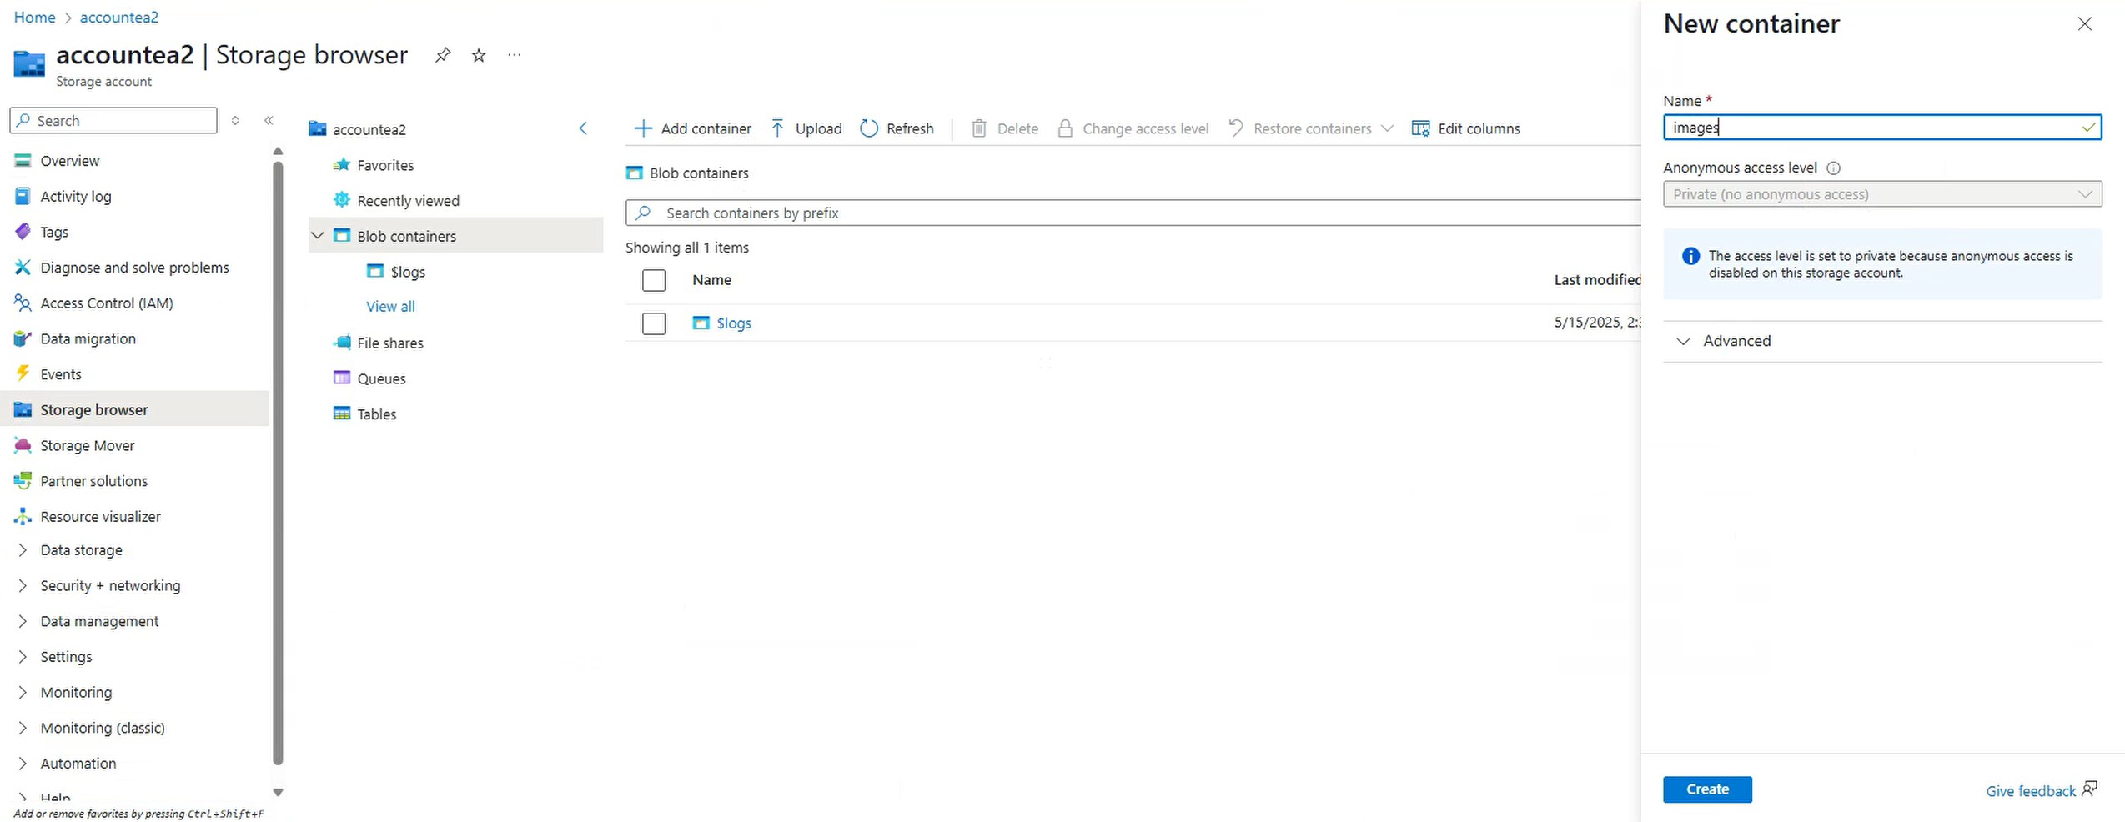
Task: Open File shares in storage tree
Action: pyautogui.click(x=389, y=343)
